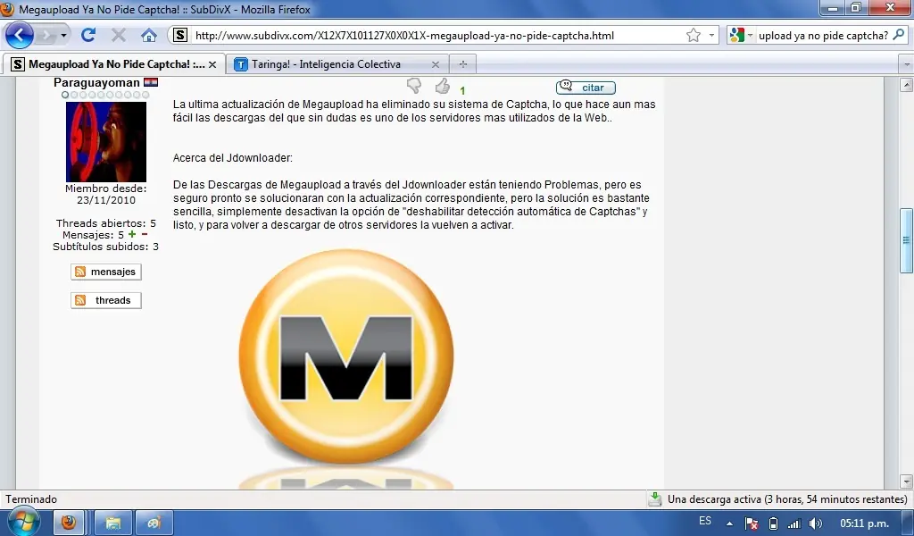
Task: Click the SubDivX site identity icon
Action: click(180, 35)
